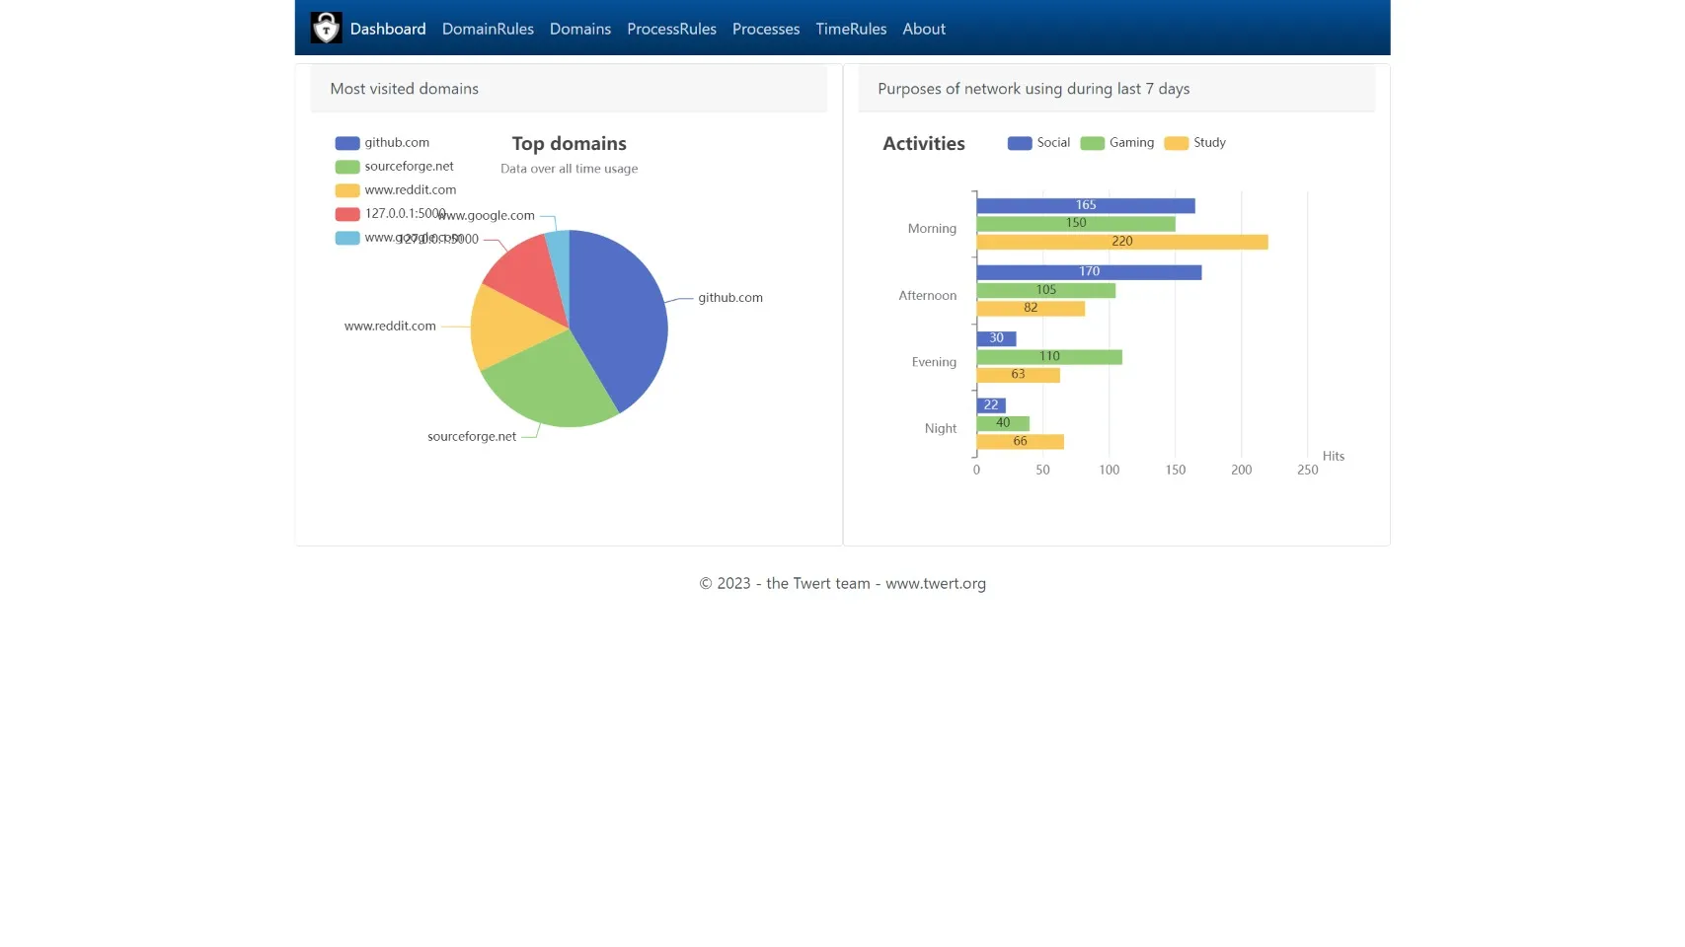
Task: Click the Morning Study bar labeled 220
Action: (1121, 242)
